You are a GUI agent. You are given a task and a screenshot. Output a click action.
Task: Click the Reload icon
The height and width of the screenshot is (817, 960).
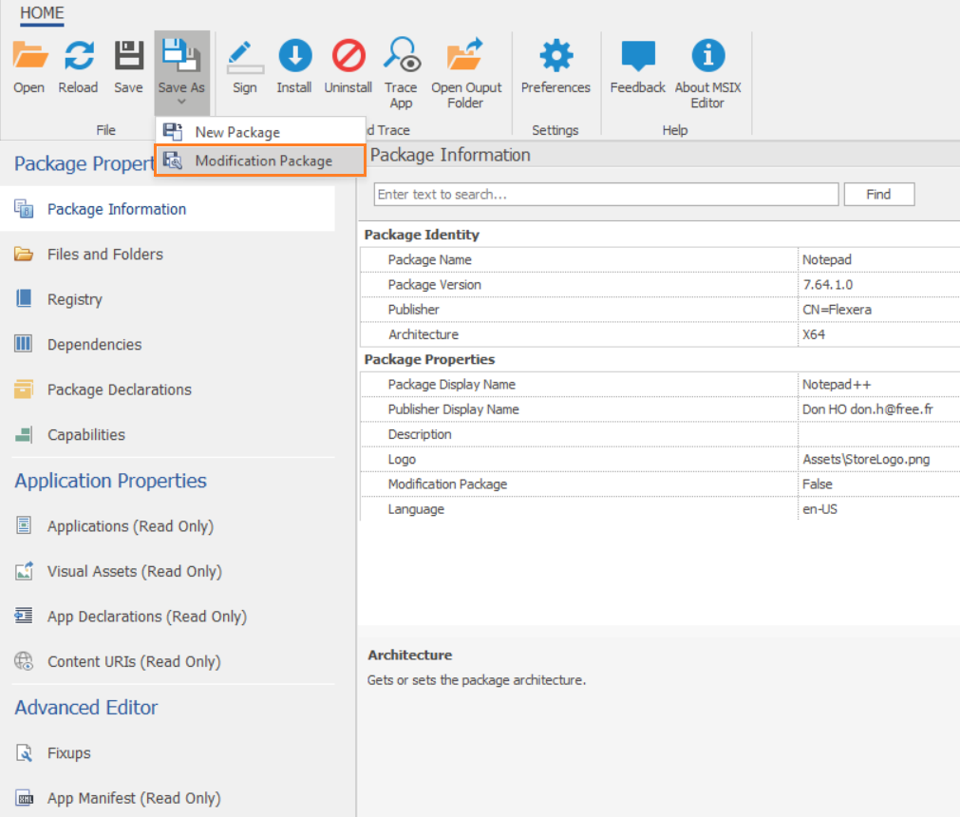(x=79, y=55)
